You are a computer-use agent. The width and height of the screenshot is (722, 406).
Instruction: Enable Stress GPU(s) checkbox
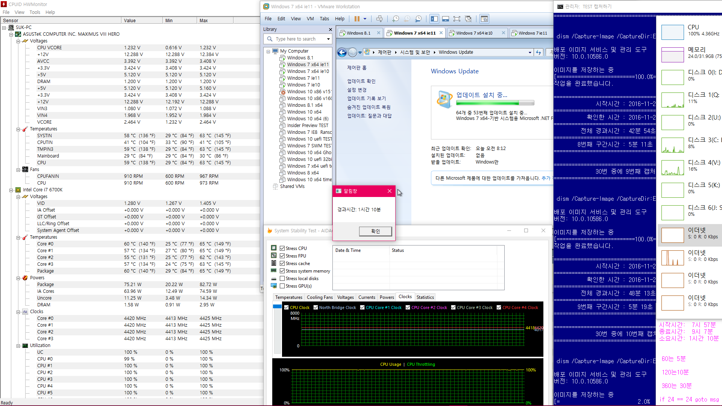(x=282, y=286)
